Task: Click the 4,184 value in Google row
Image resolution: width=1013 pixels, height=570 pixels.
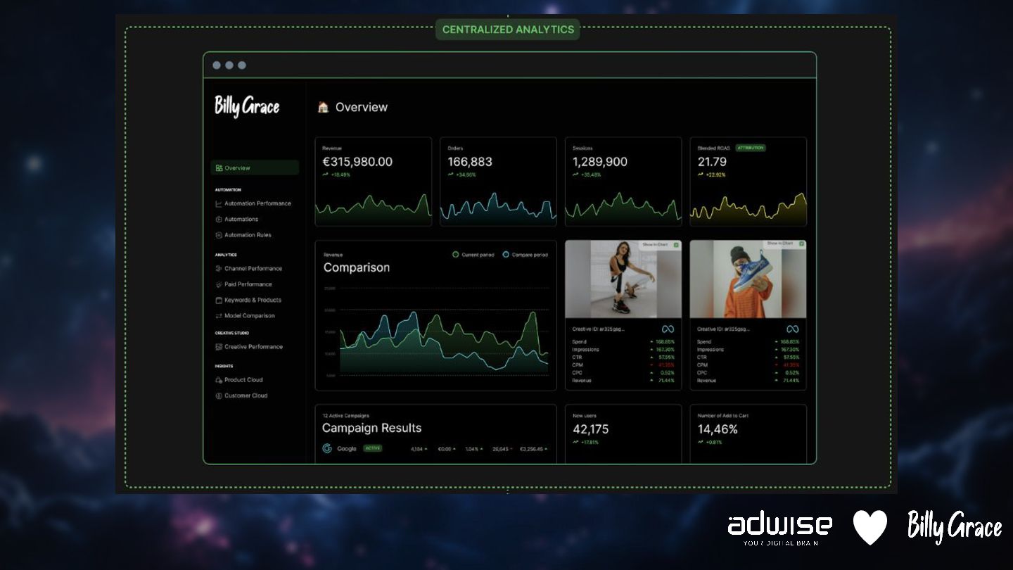Action: [x=416, y=449]
